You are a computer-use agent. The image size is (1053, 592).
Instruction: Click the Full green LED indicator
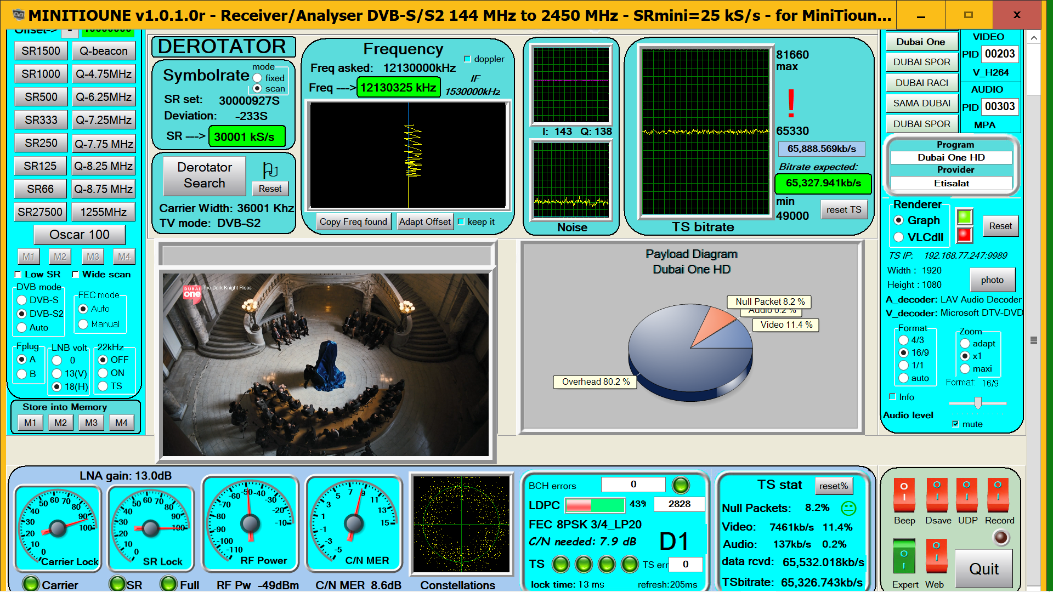168,583
